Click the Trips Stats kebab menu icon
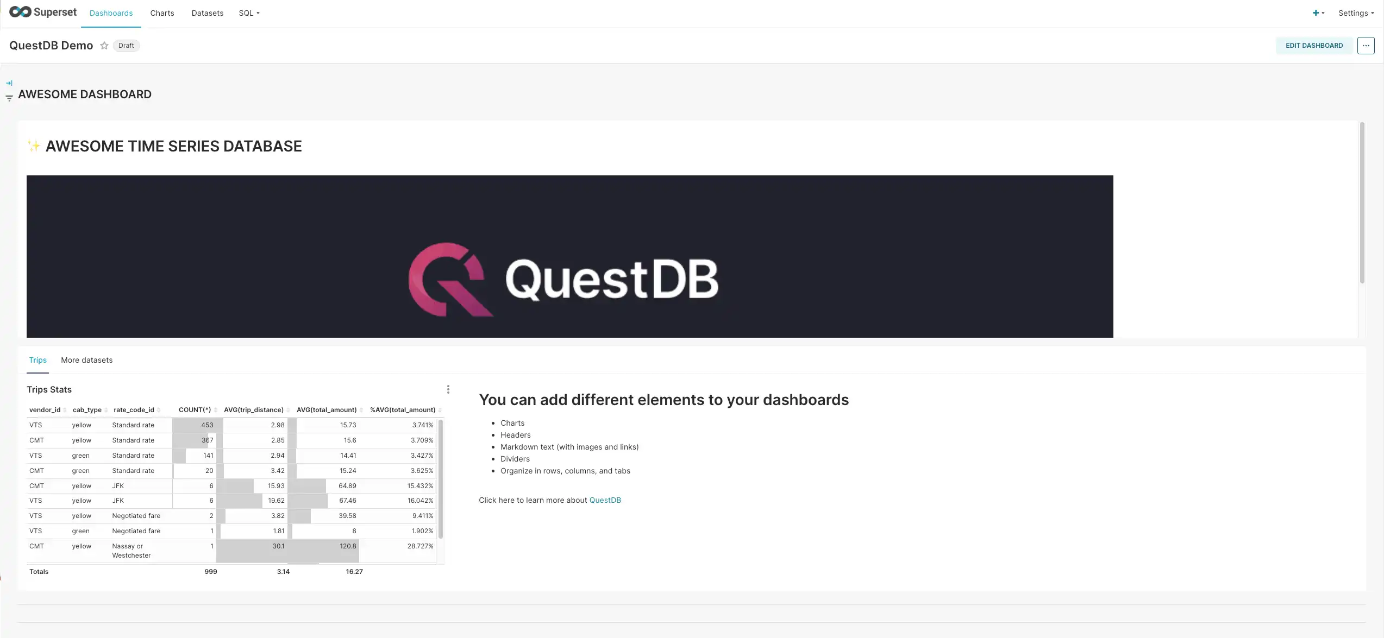The image size is (1384, 638). [x=448, y=389]
